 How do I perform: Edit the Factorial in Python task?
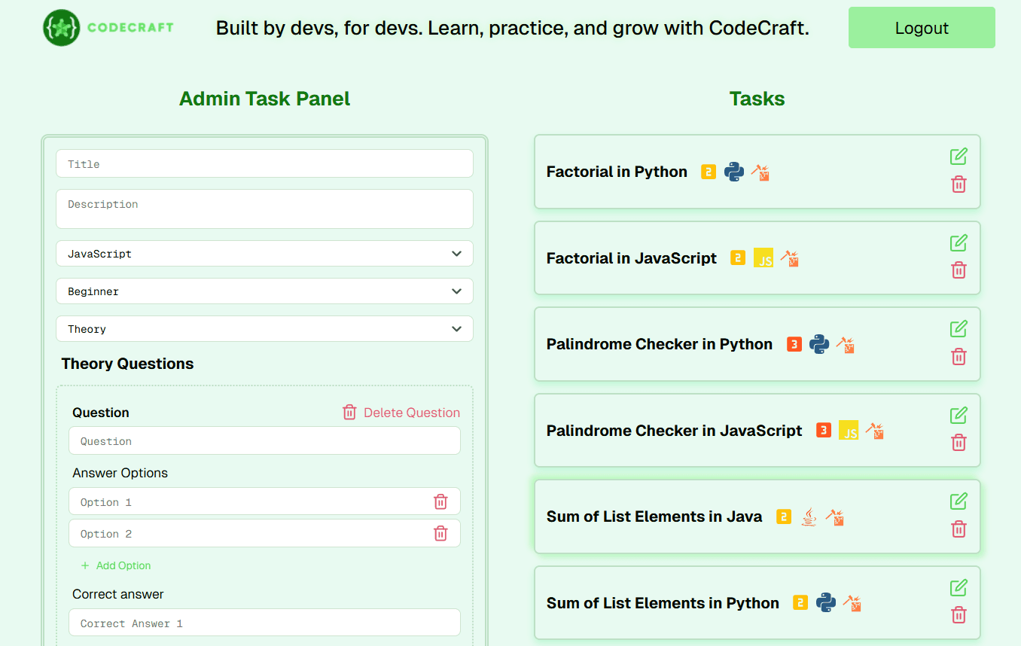pyautogui.click(x=958, y=157)
